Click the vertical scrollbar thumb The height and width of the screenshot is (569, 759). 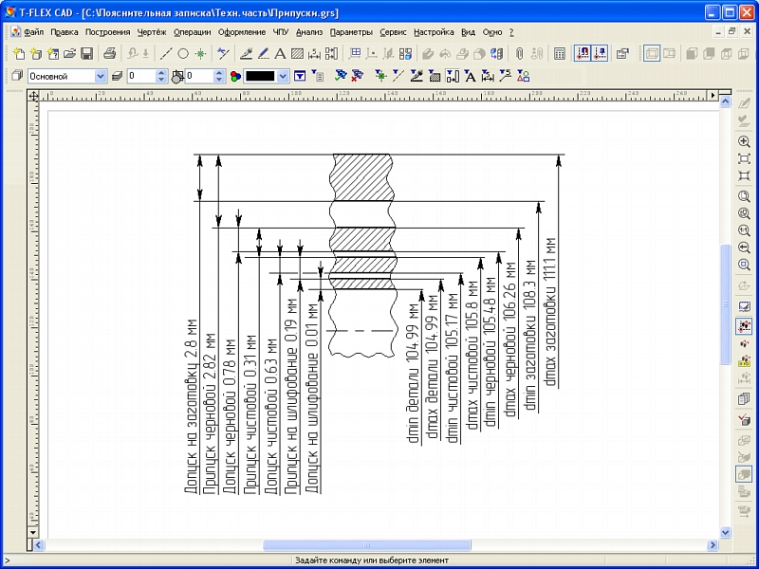pyautogui.click(x=725, y=304)
